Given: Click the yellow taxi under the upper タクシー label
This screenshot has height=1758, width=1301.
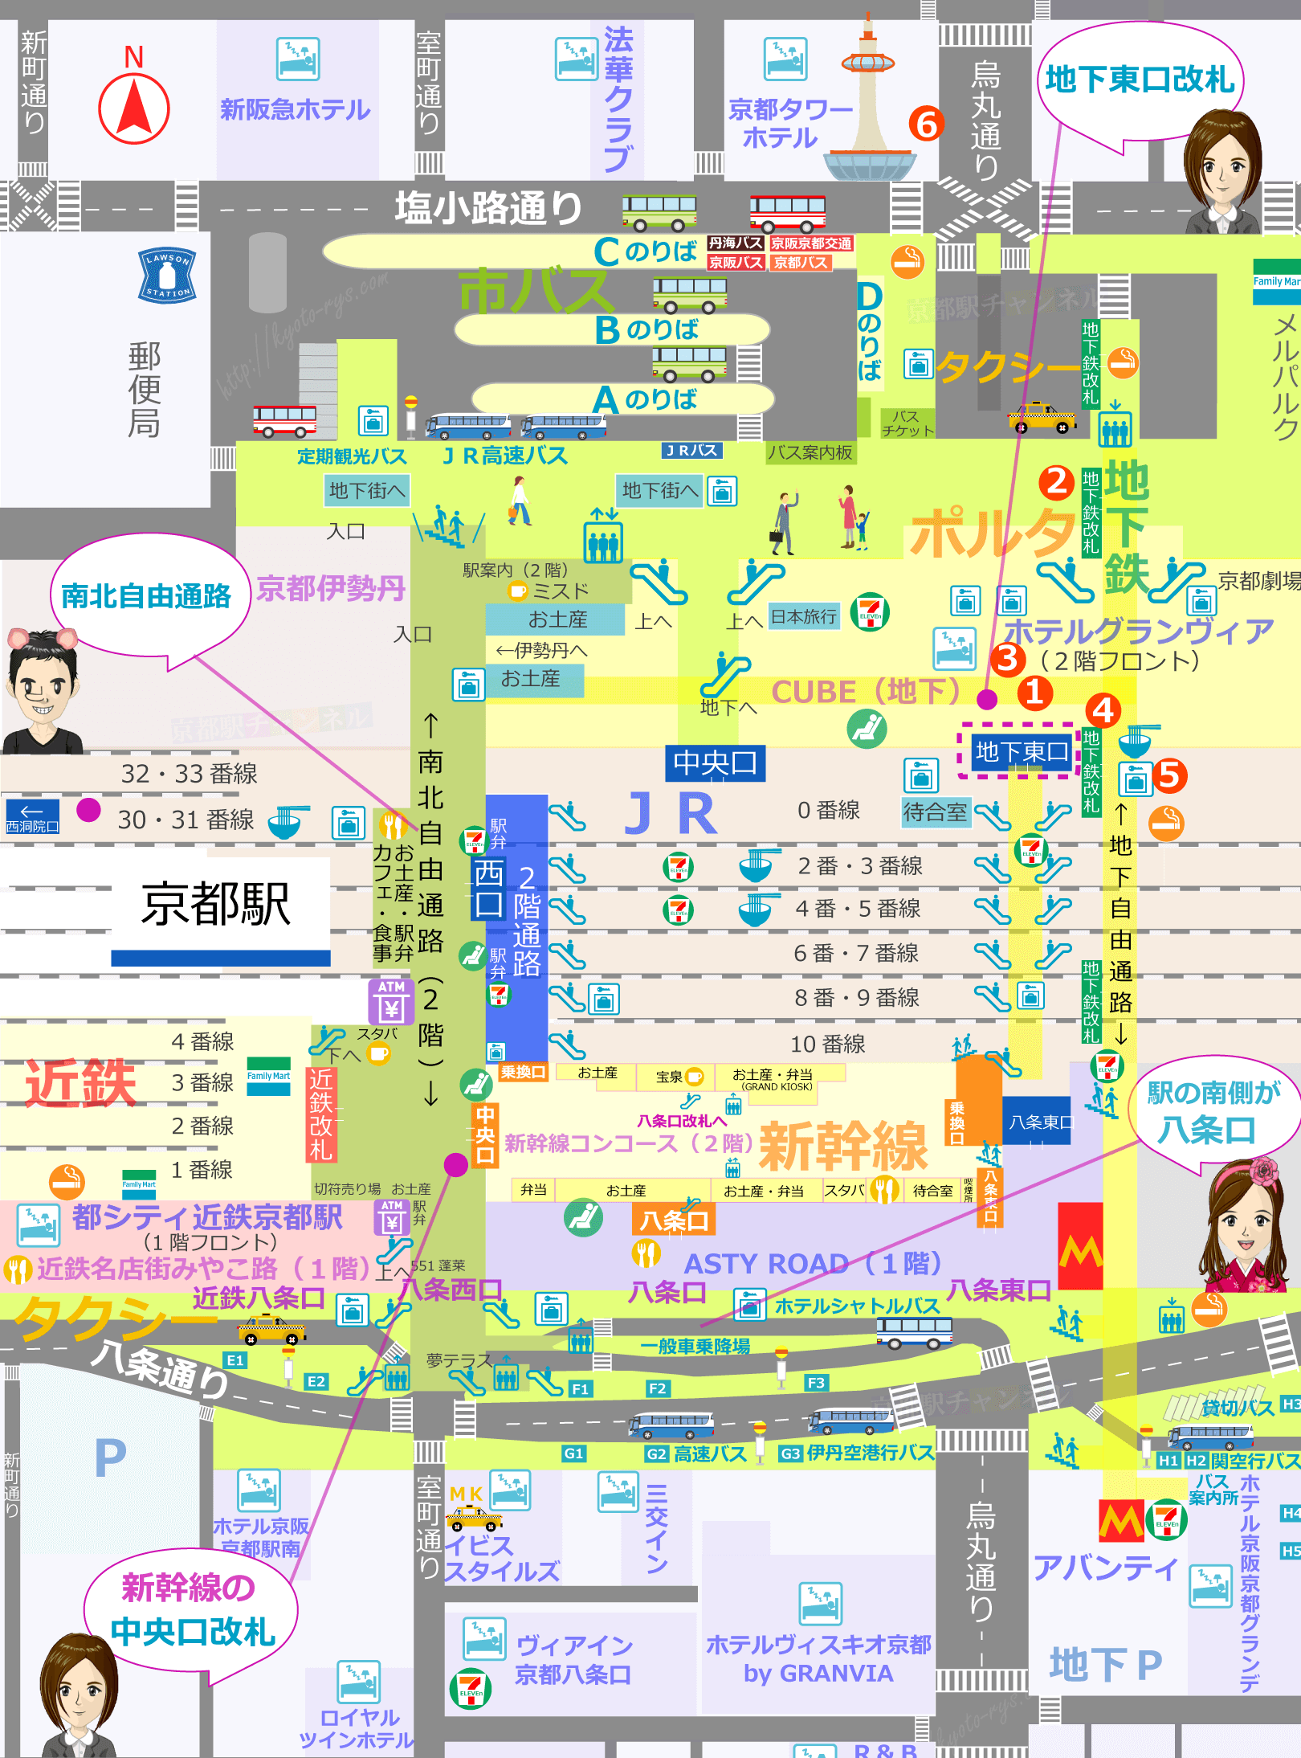Looking at the screenshot, I should coord(1042,418).
